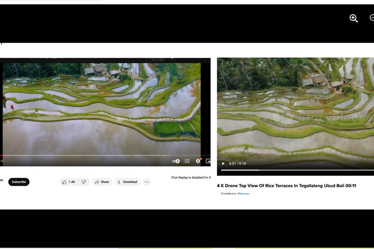Toggle the YouTube autoplay switch
Screen dimensions: 374x249
coord(176,161)
